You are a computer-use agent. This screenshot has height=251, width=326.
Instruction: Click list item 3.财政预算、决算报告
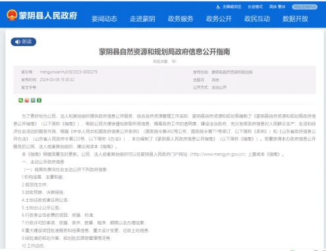click(x=43, y=193)
